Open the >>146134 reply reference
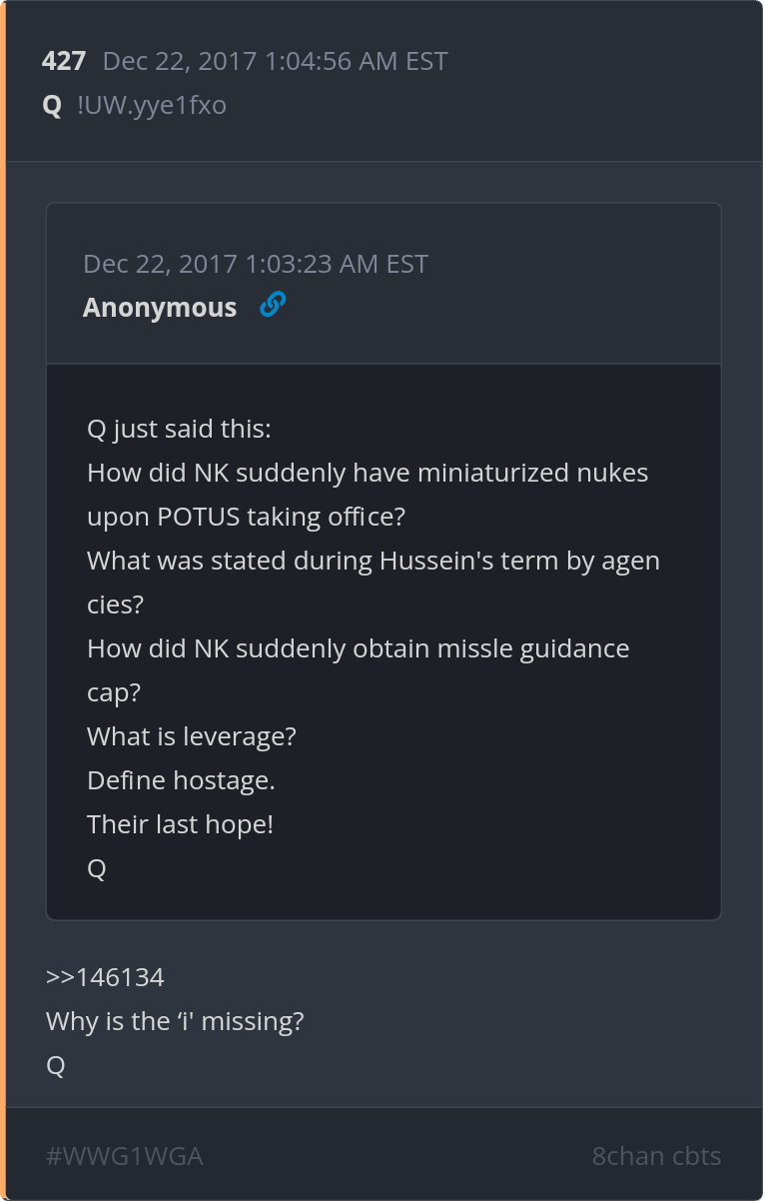Viewport: 765px width, 1201px height. click(105, 977)
